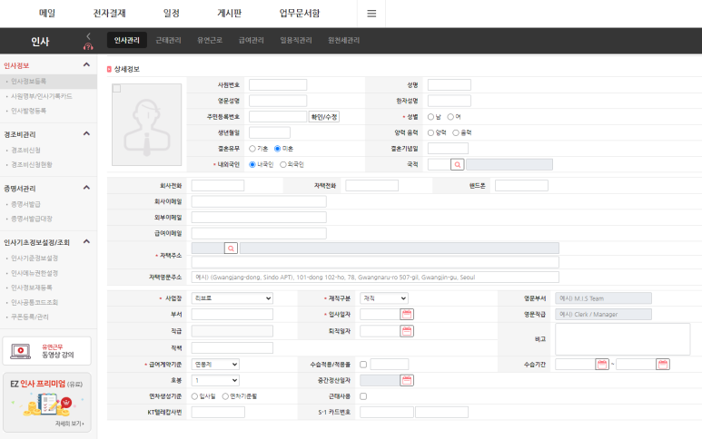Switch to the 근태관리 tab
The height and width of the screenshot is (439, 702).
click(168, 41)
